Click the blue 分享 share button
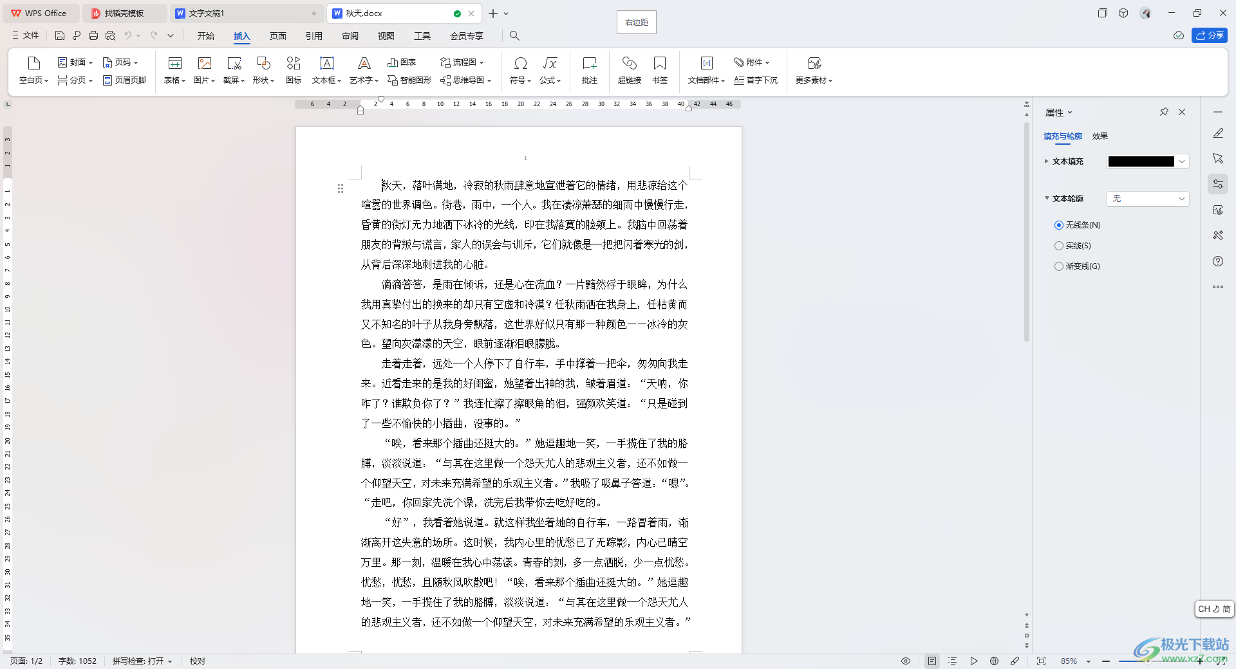The height and width of the screenshot is (669, 1236). coord(1210,35)
